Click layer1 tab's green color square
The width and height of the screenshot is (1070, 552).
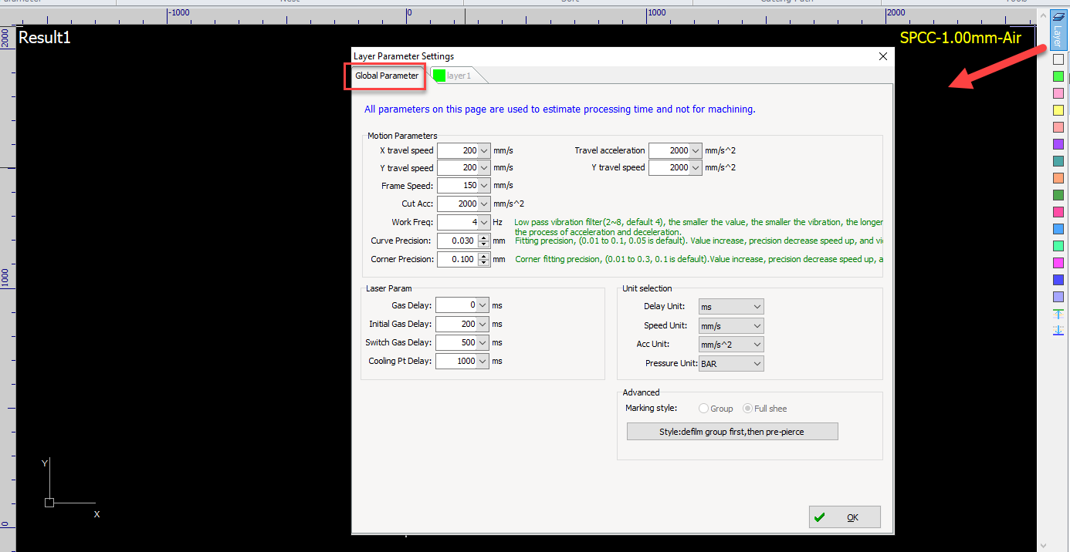tap(439, 76)
